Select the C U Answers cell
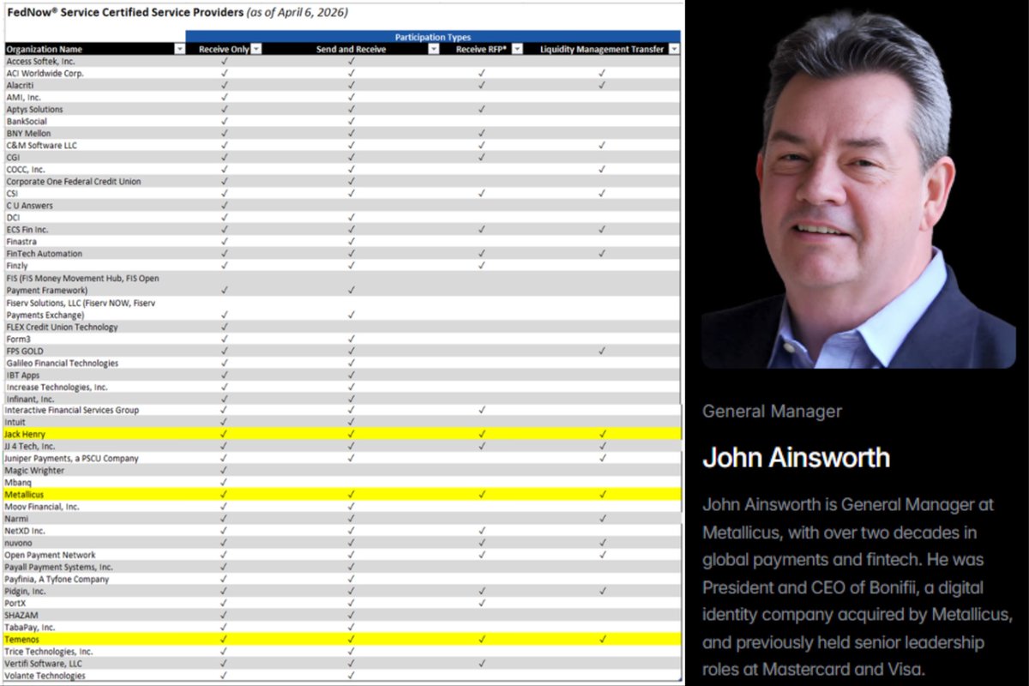Image resolution: width=1029 pixels, height=686 pixels. (x=95, y=205)
